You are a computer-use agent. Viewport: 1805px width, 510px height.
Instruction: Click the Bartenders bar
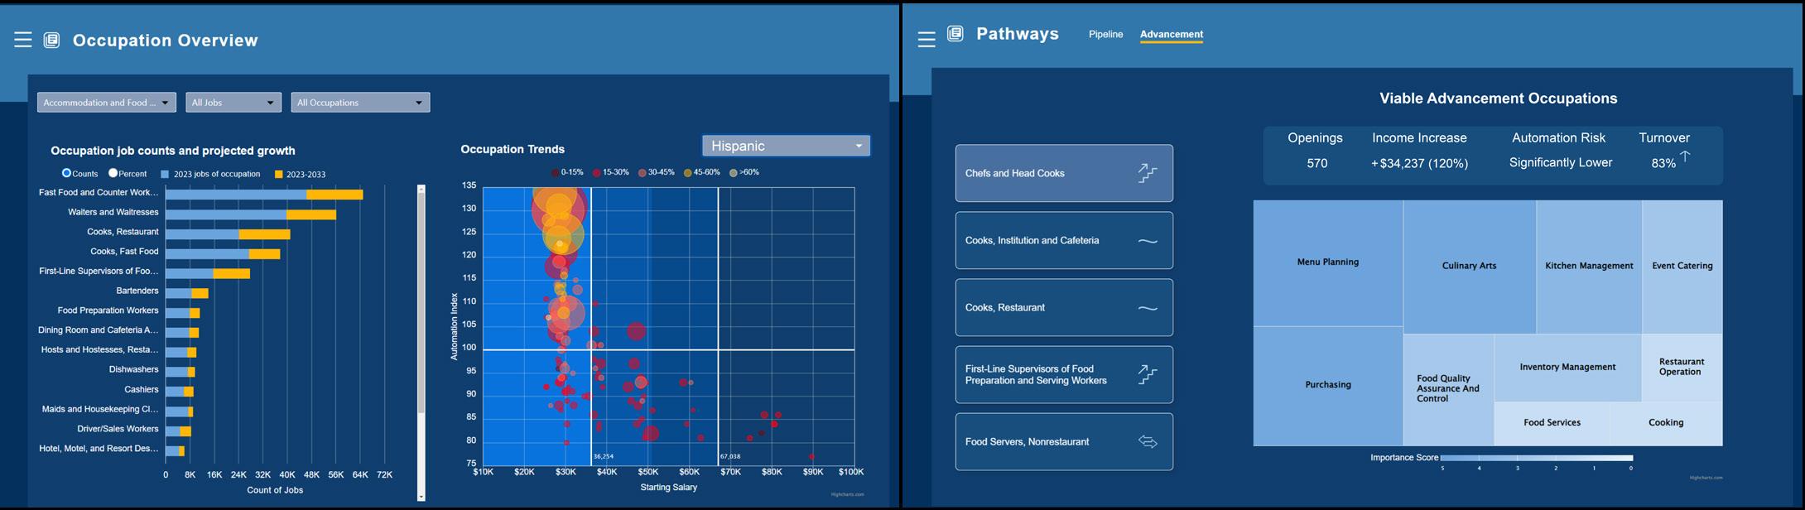[187, 293]
